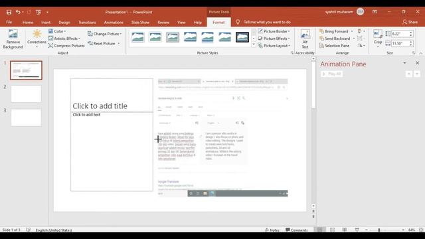Switch to the Insert tab

pyautogui.click(x=46, y=22)
